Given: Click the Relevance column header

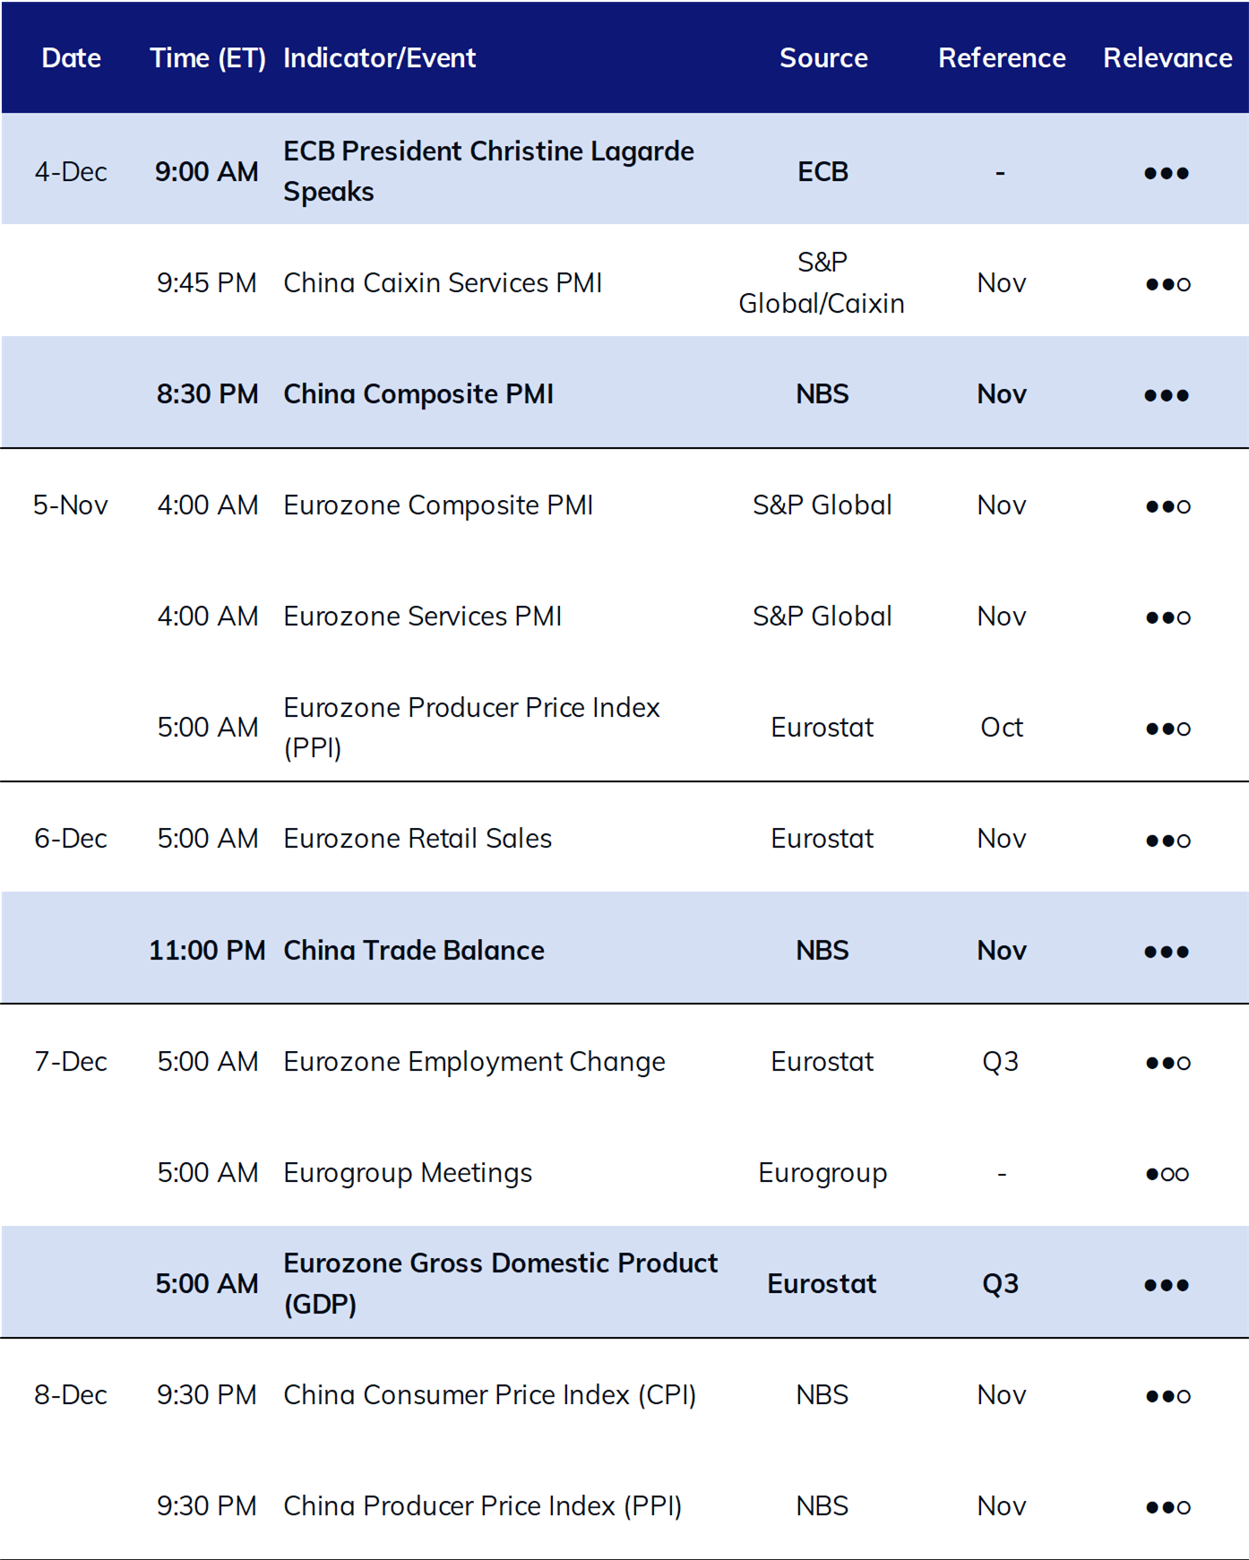Looking at the screenshot, I should click(1167, 58).
